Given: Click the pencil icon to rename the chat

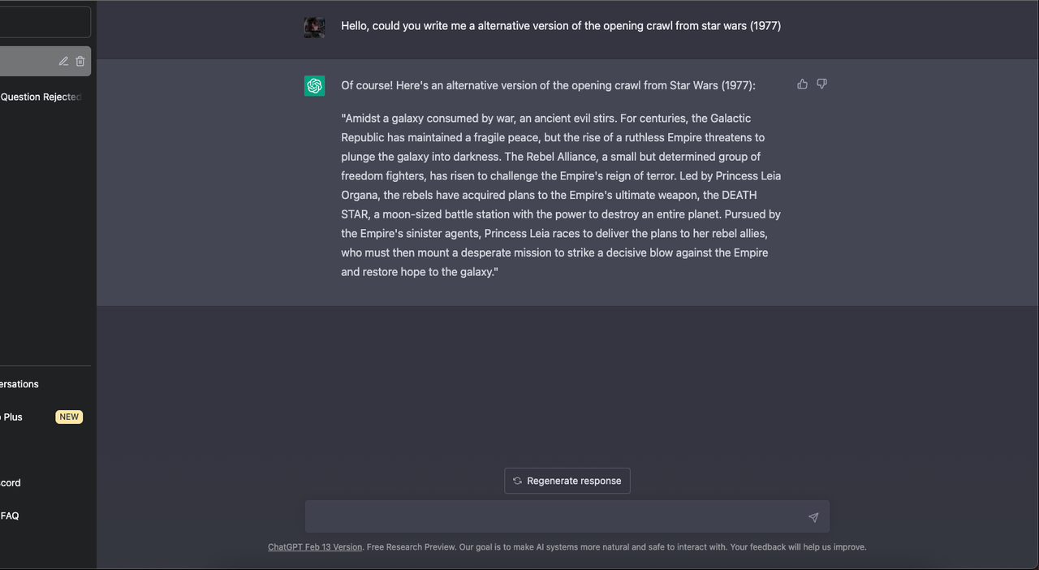Looking at the screenshot, I should [63, 61].
